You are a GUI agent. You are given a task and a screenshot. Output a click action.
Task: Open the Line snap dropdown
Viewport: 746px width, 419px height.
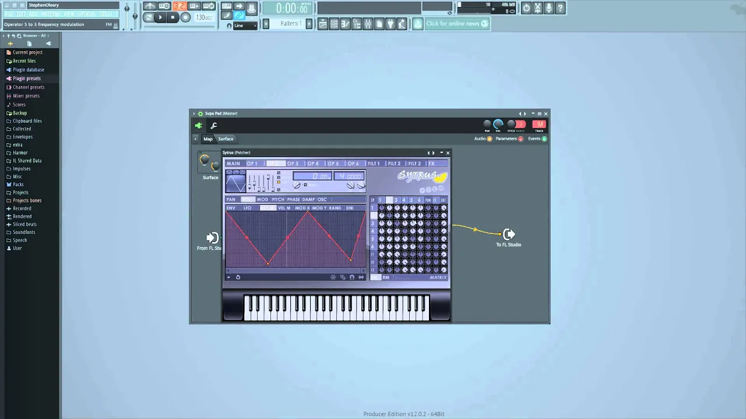245,26
